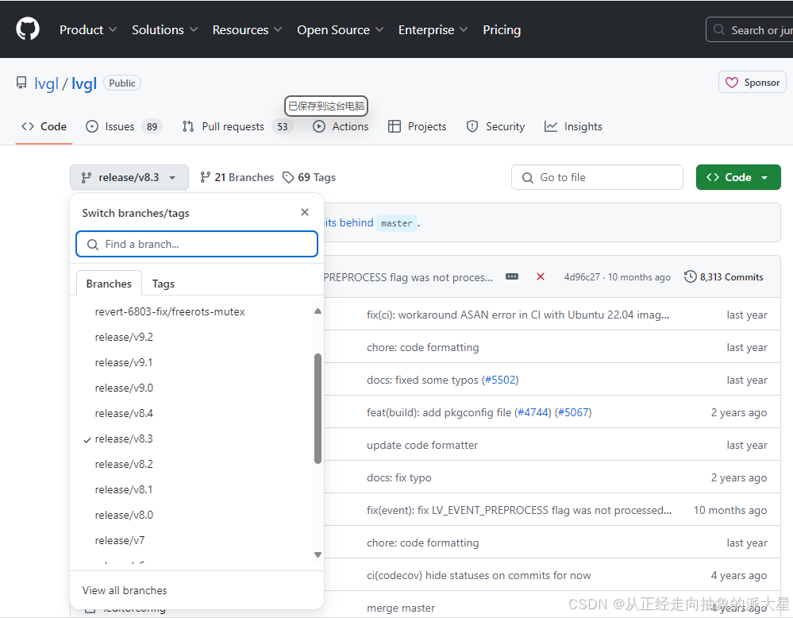Open the GitHub logo homepage
This screenshot has height=618, width=793.
pyautogui.click(x=27, y=29)
